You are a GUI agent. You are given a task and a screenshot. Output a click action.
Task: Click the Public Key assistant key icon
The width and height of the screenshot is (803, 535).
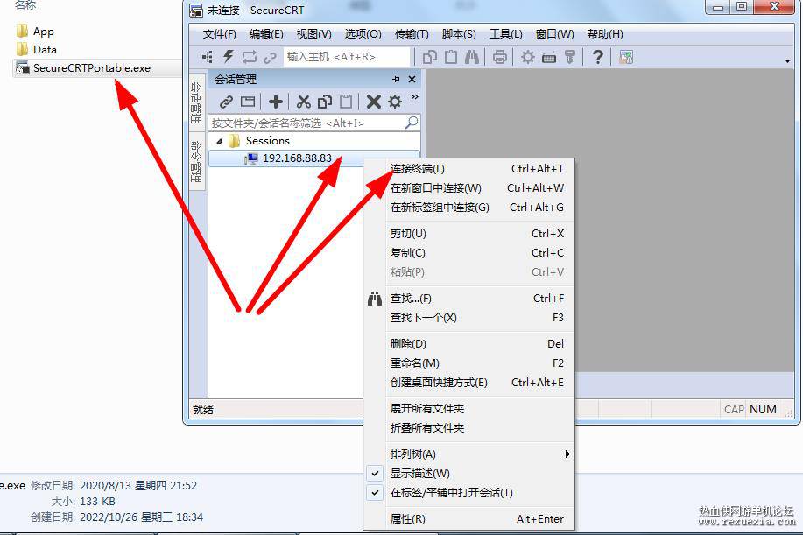coord(570,57)
